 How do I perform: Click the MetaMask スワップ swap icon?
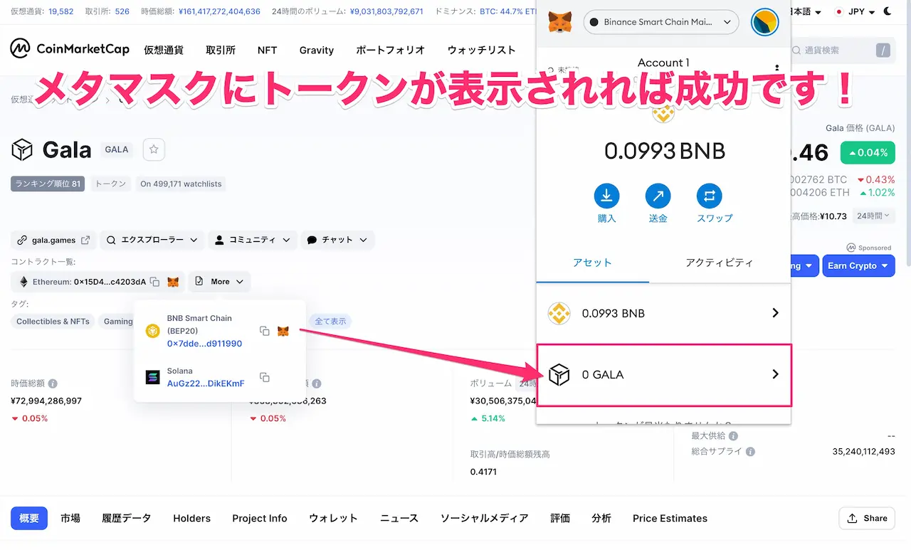point(710,196)
